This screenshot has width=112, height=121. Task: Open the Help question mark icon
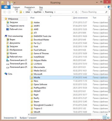109,7
